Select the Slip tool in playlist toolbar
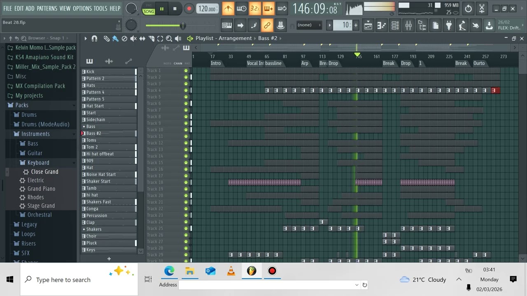This screenshot has width=527, height=296. (x=142, y=38)
